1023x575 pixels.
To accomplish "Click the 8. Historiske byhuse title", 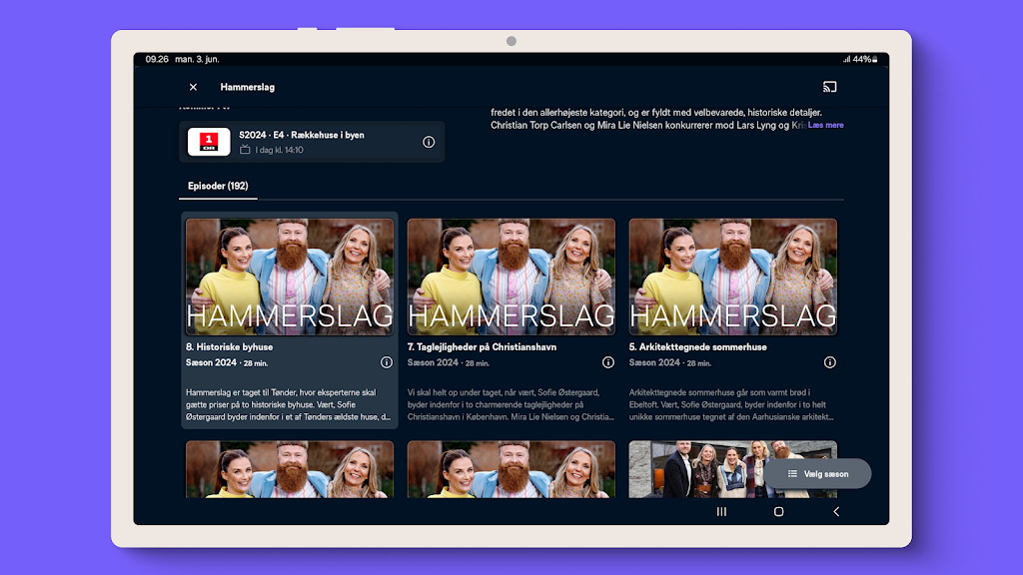I will coord(230,346).
